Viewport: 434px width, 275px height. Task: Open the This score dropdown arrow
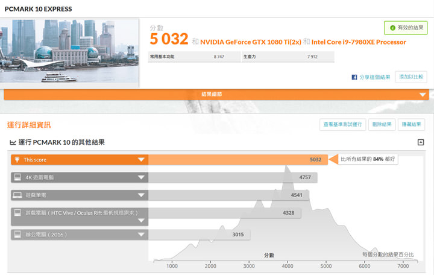141,160
